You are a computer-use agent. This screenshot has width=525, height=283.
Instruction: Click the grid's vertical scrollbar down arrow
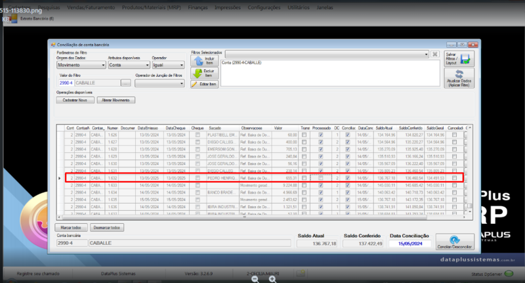(x=470, y=211)
